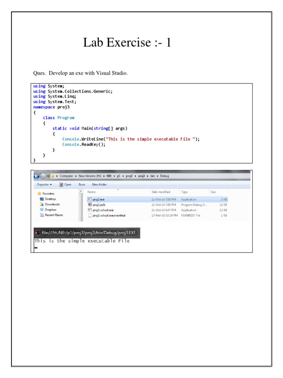Click the Downloads folder icon
The image size is (283, 378).
[x=42, y=204]
